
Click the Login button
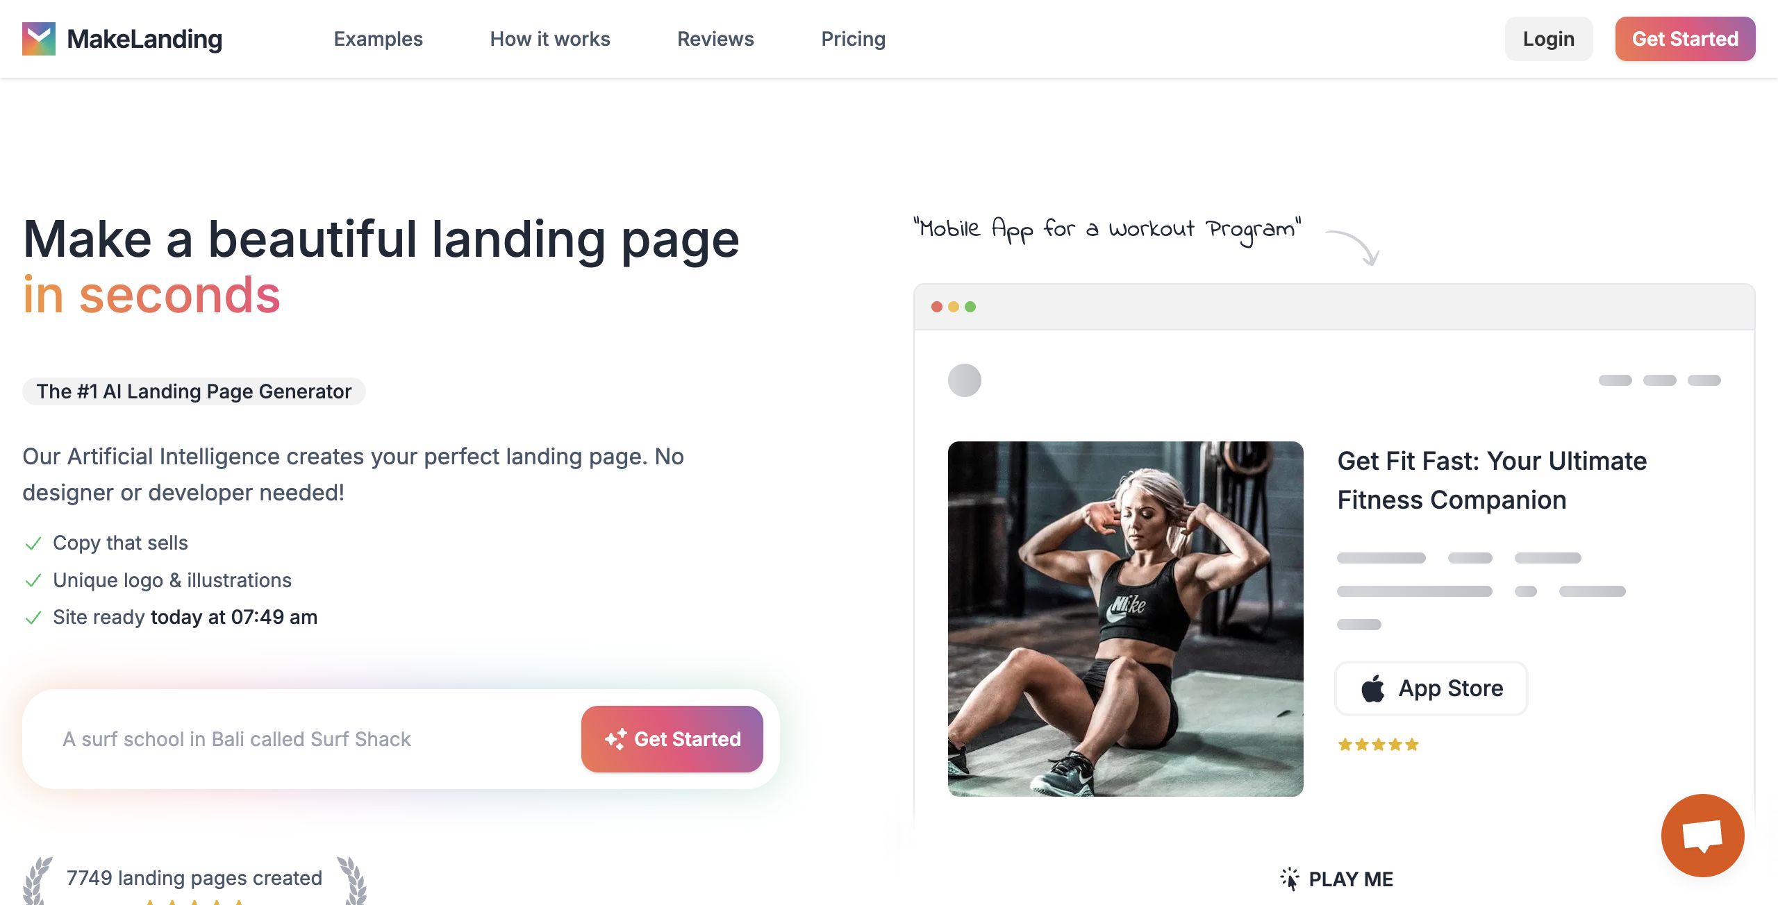tap(1548, 39)
